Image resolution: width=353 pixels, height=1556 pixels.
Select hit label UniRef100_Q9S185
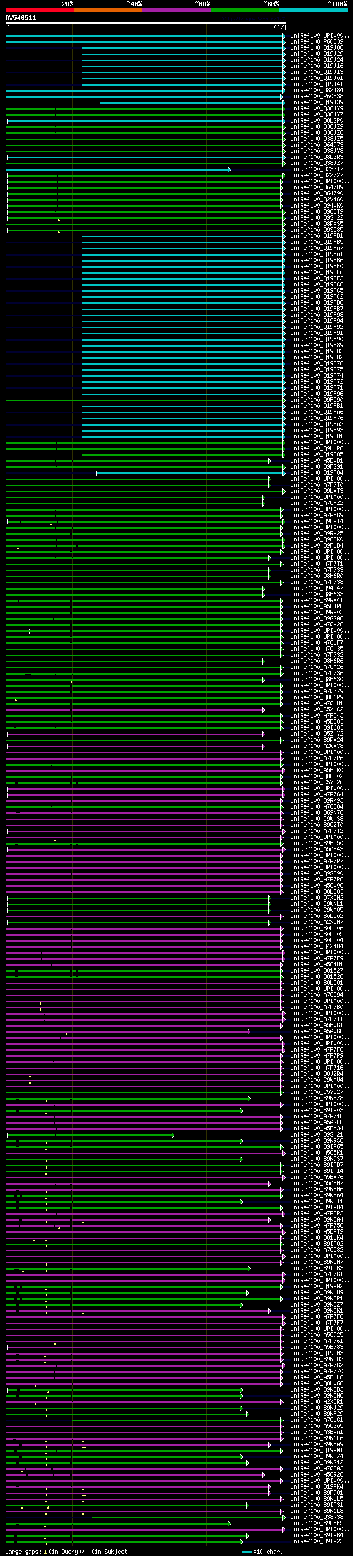(x=317, y=230)
